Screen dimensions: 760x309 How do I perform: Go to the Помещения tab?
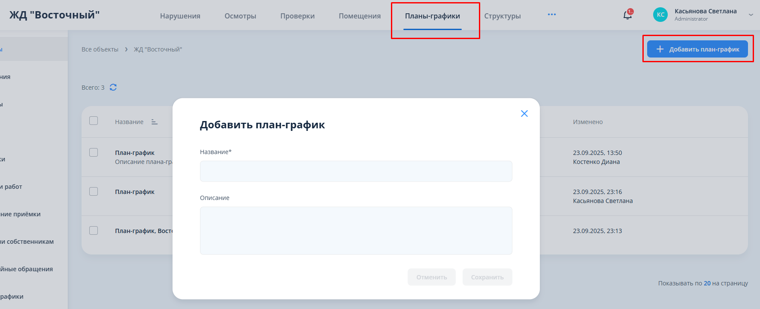(360, 16)
